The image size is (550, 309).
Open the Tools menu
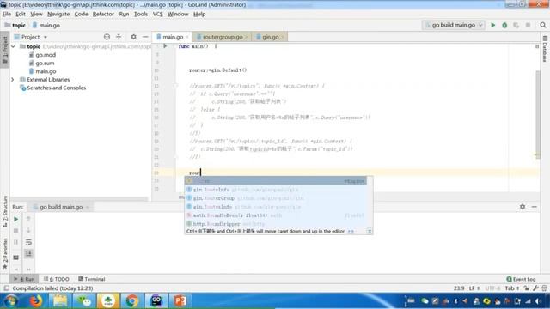click(x=141, y=14)
